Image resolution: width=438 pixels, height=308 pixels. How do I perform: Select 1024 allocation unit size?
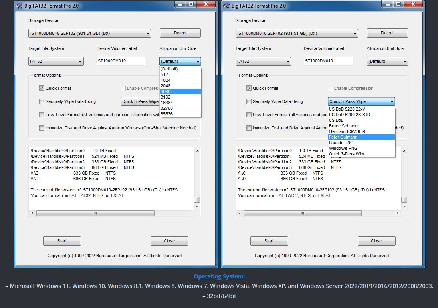click(x=180, y=80)
